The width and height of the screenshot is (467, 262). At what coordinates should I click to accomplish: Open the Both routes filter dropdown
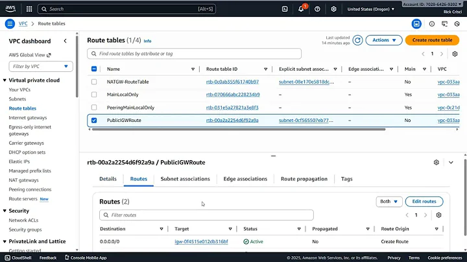pos(389,202)
